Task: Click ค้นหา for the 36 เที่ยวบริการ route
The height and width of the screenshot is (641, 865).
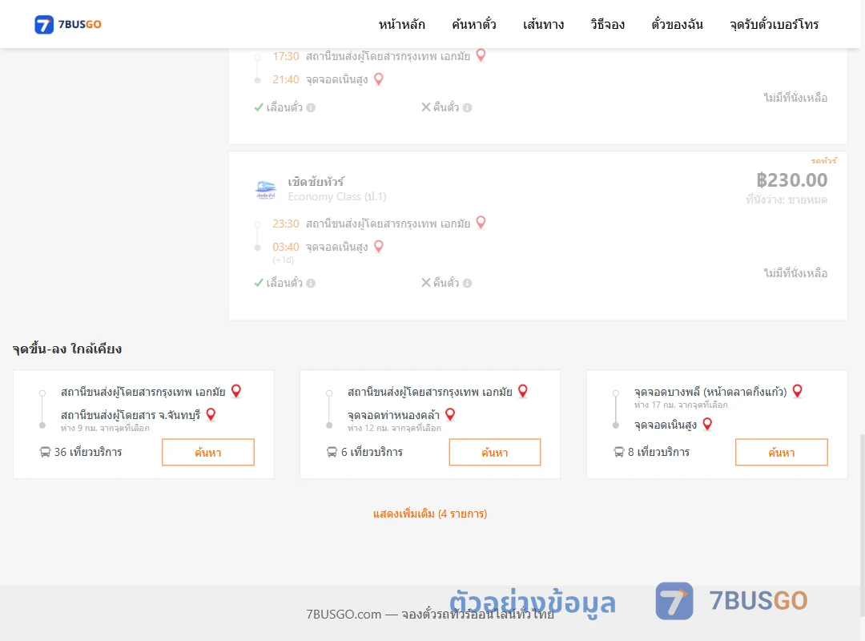Action: tap(208, 452)
